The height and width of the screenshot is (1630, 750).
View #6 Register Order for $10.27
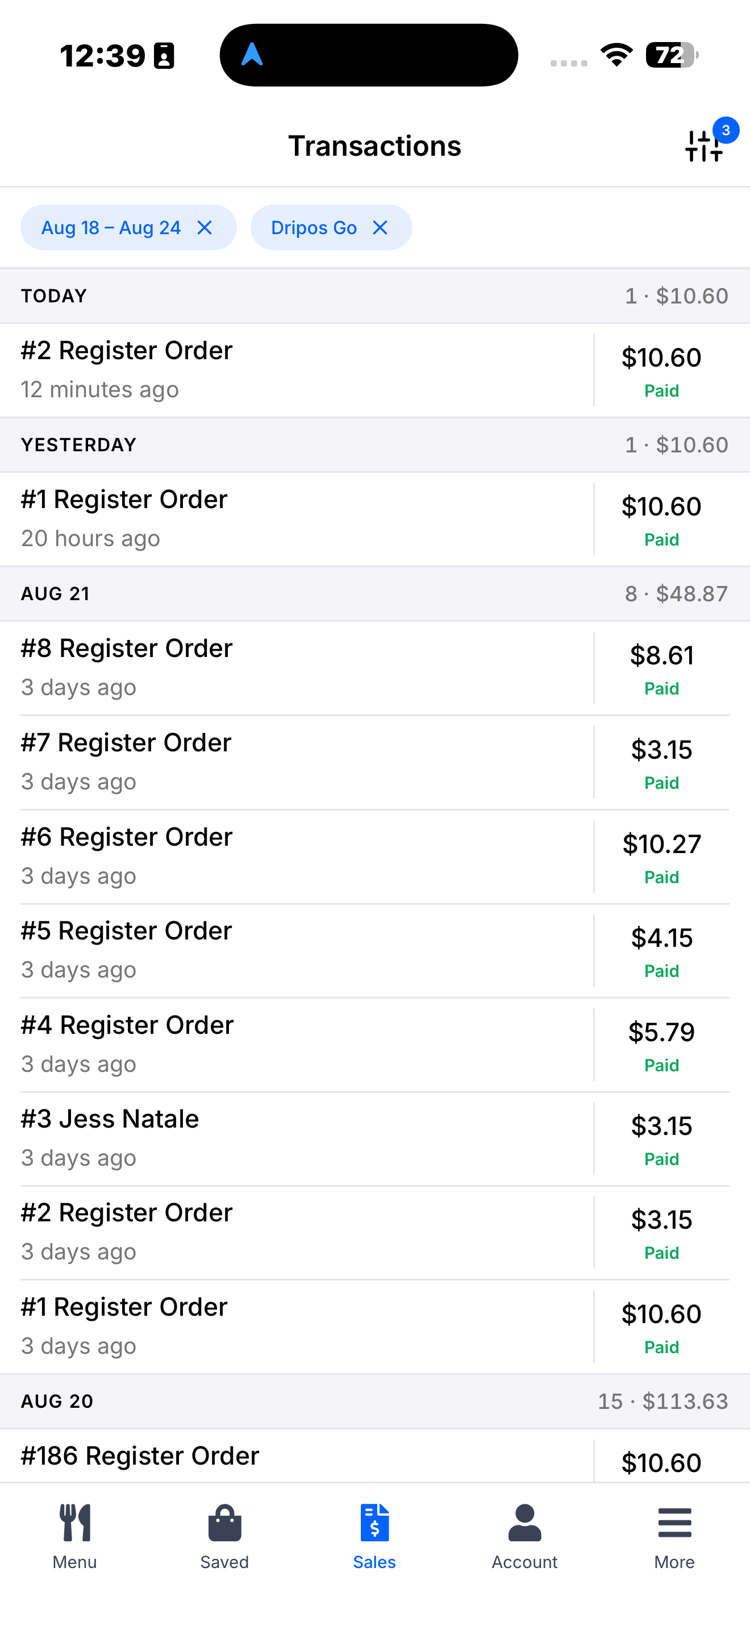click(375, 856)
